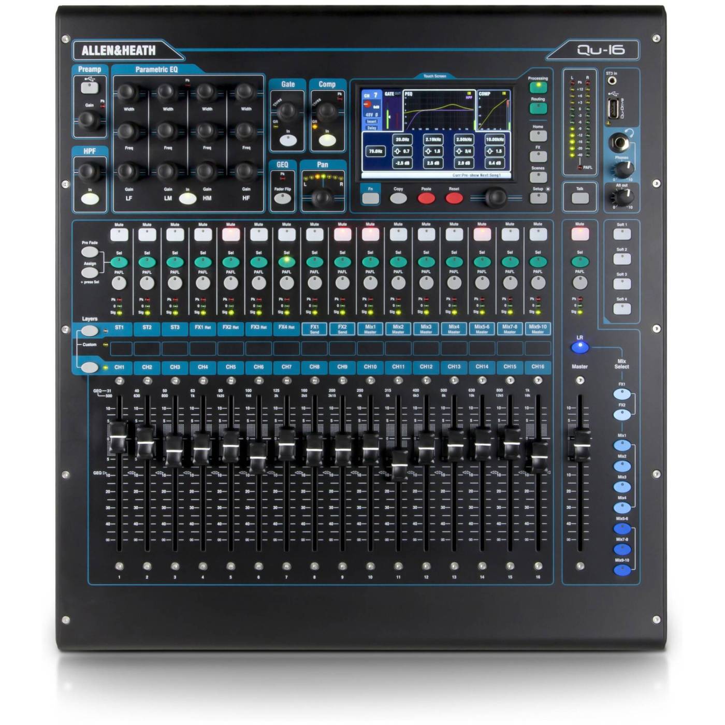The height and width of the screenshot is (725, 725).
Task: Toggle the Gate In switch
Action: [x=288, y=140]
